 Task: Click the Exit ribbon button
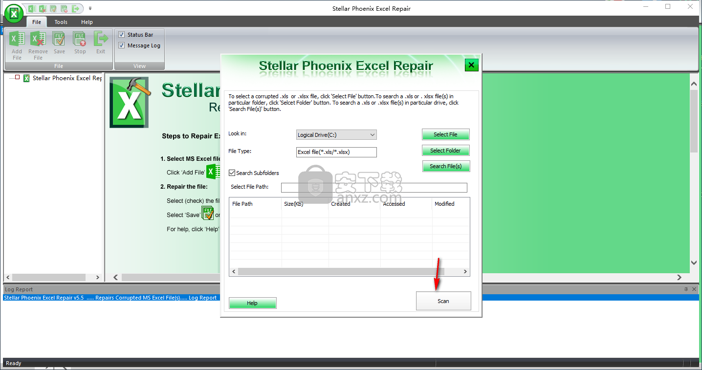pyautogui.click(x=101, y=43)
